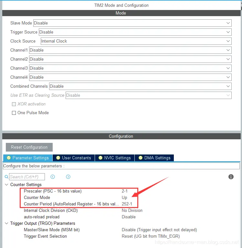Click Master/Slave Mode (MSM bit) label
The height and width of the screenshot is (248, 242).
(52, 230)
